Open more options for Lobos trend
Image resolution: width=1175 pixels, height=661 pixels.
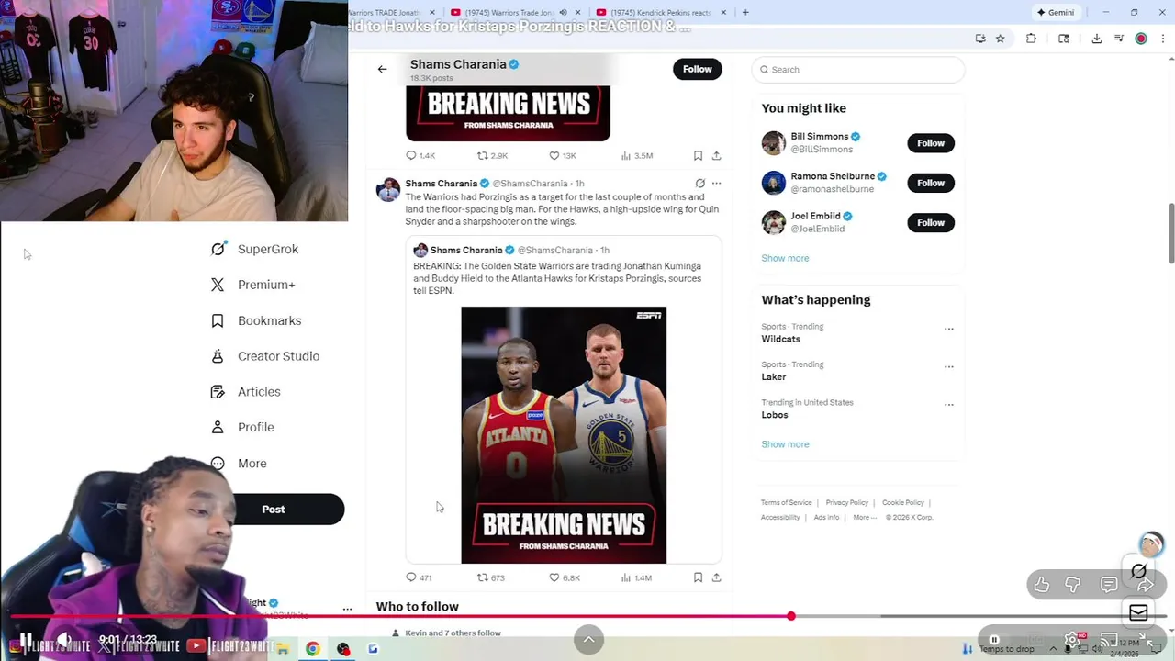948,405
